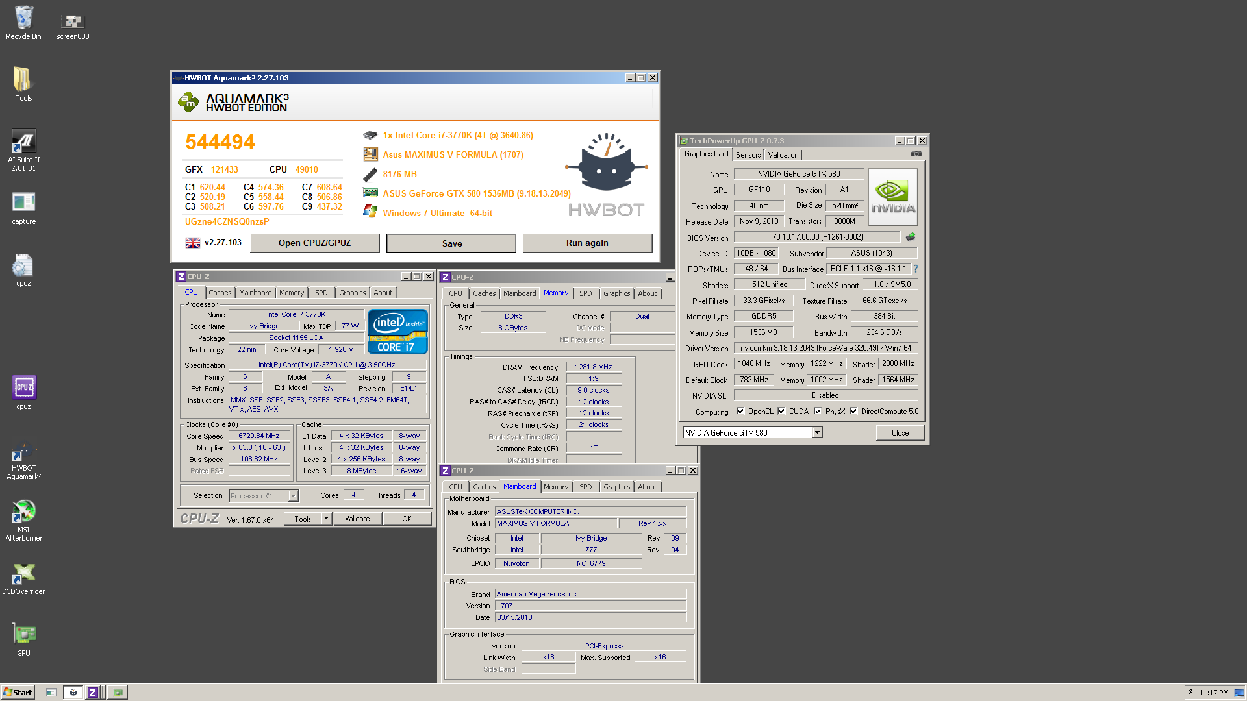
Task: Open Graphics tab in CPU-Z Memory window
Action: (616, 293)
